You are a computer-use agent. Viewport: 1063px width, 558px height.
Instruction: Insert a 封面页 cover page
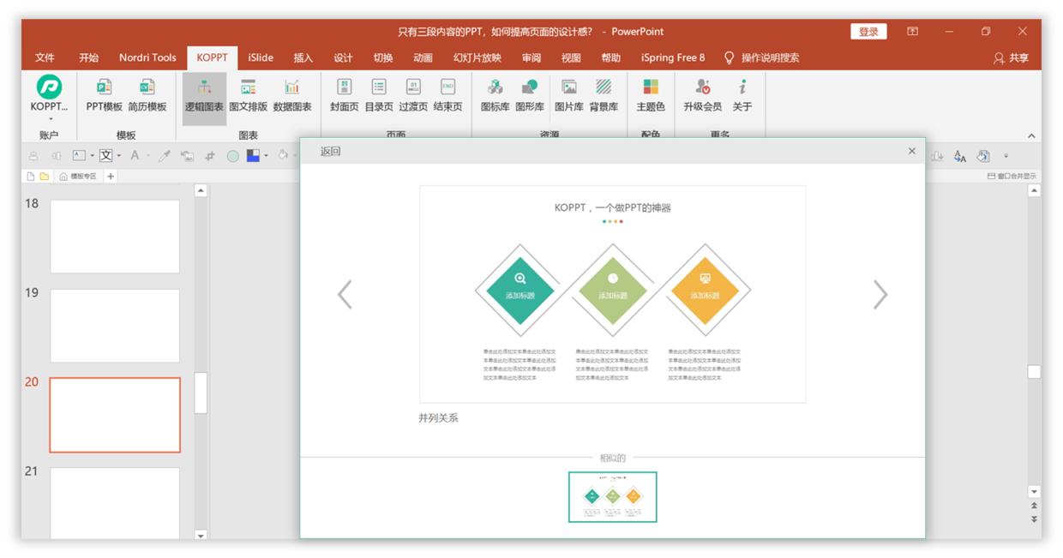coord(344,95)
